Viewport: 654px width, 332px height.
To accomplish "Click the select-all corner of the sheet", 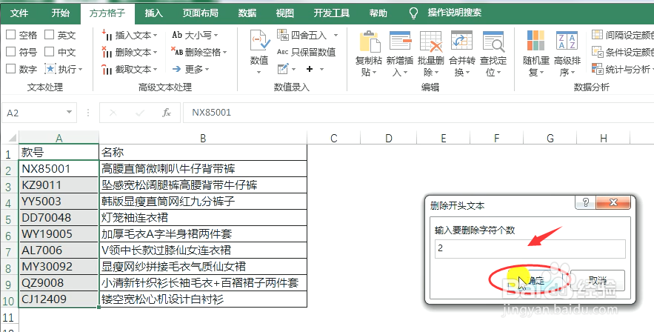I will pos(10,138).
